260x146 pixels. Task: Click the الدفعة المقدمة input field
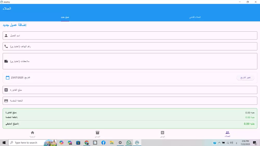tap(130, 101)
